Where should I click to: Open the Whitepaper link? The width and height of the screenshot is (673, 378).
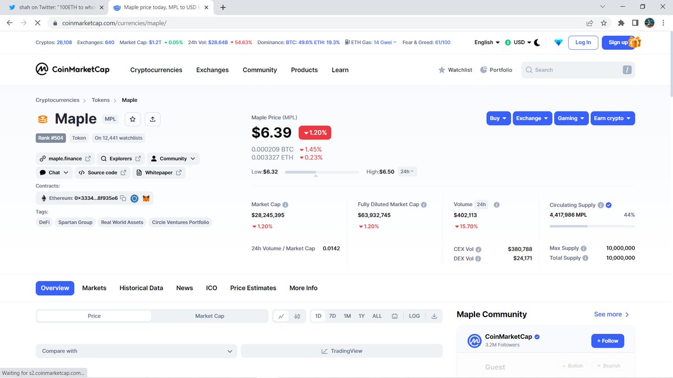click(x=159, y=172)
